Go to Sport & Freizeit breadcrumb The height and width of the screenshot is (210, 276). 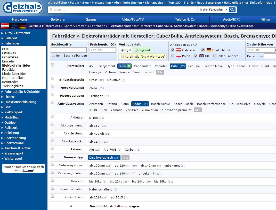(x=75, y=26)
